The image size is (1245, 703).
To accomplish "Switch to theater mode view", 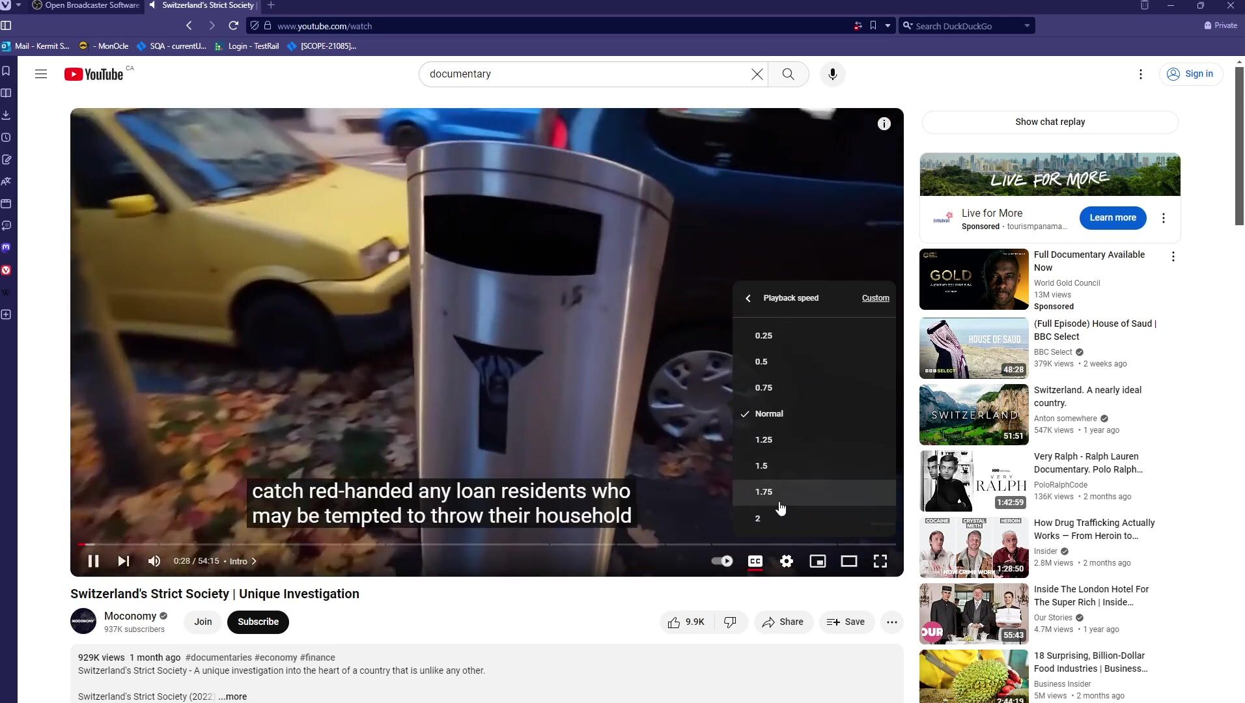I will point(848,562).
